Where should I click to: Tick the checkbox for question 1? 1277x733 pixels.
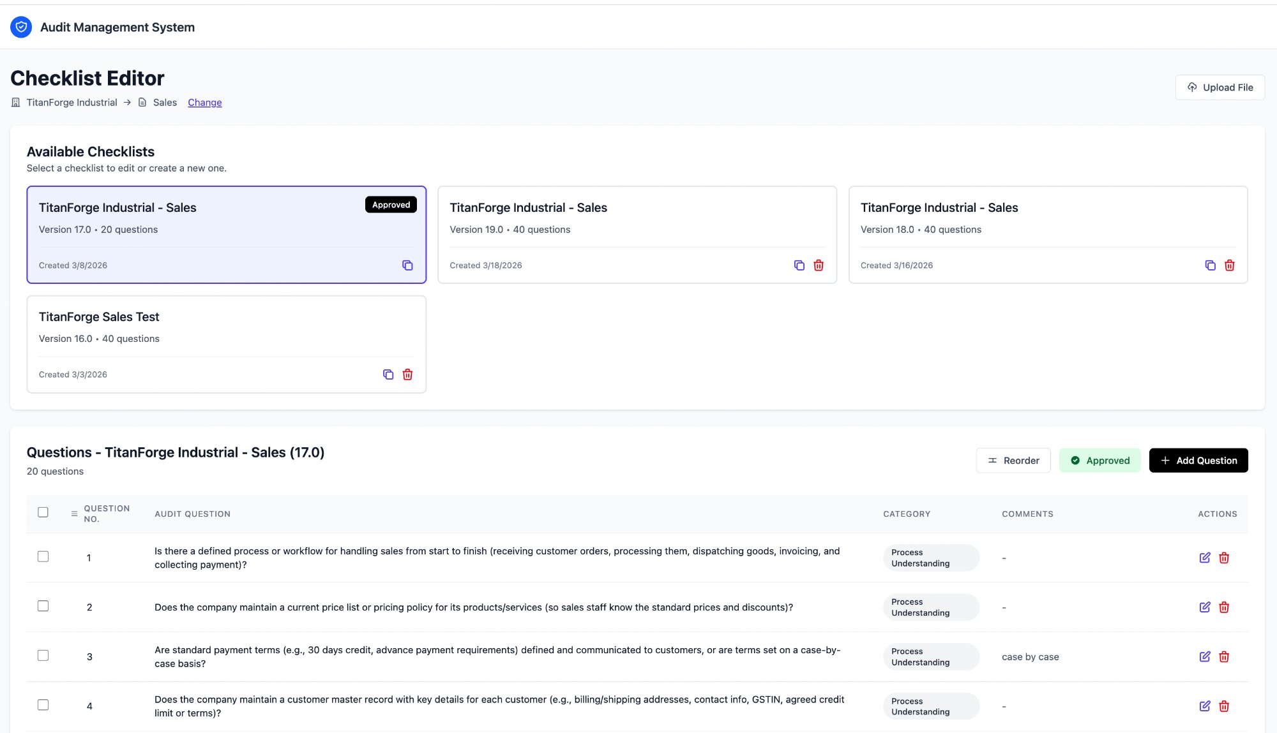pyautogui.click(x=43, y=557)
